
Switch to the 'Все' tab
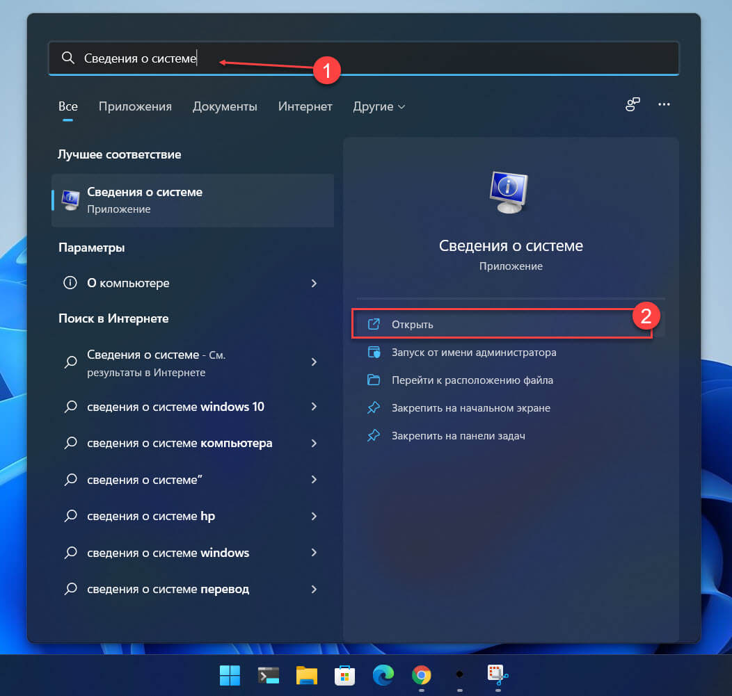coord(67,107)
